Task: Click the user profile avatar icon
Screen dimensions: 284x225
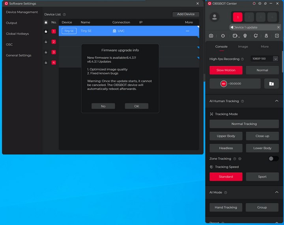Action: tap(215, 17)
